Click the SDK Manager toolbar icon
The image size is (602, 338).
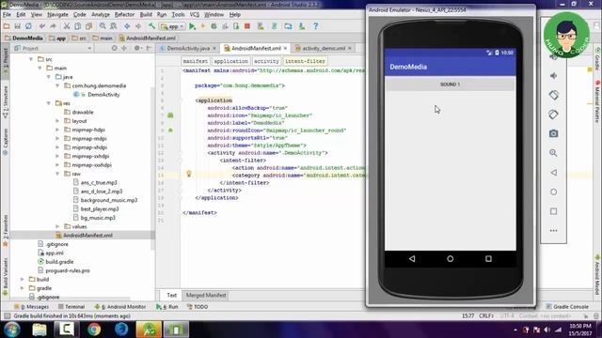coord(302,26)
